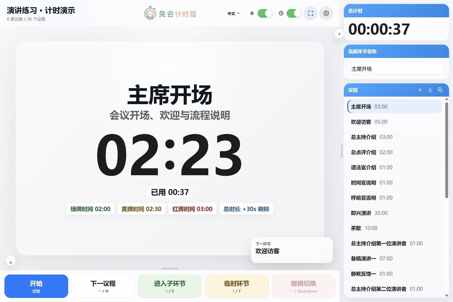Select agenda item 茶歇 10:00
The width and height of the screenshot is (453, 302).
[394, 228]
